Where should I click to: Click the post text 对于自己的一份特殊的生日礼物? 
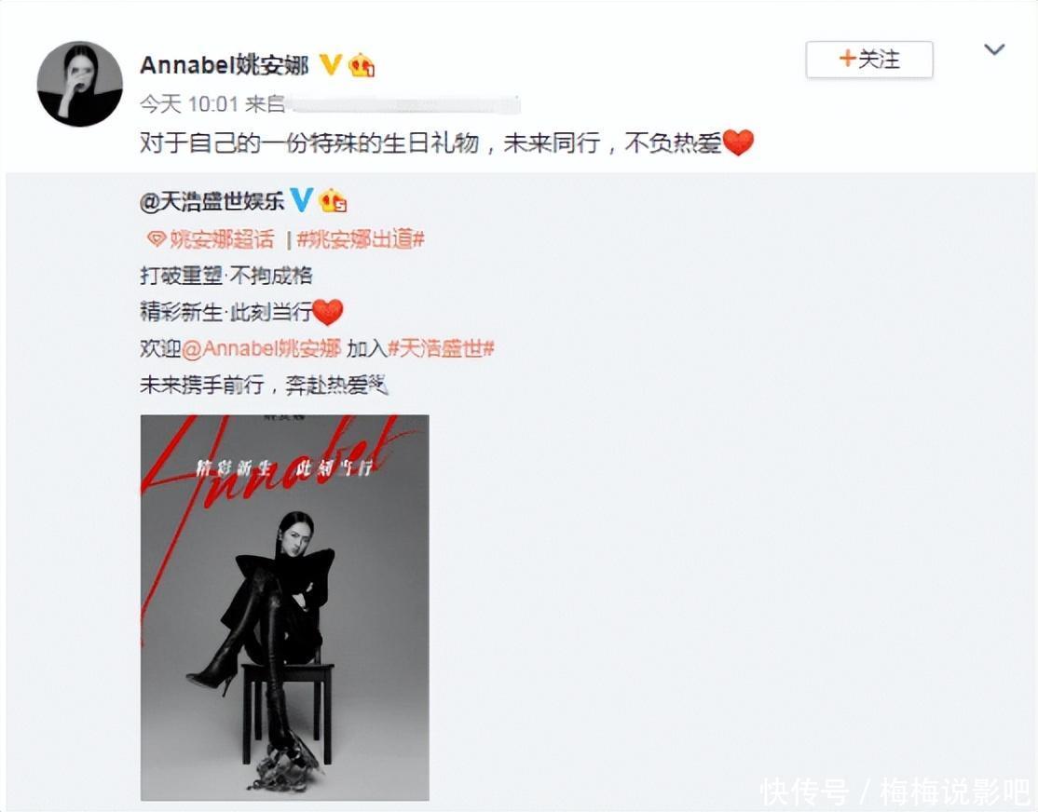(309, 143)
